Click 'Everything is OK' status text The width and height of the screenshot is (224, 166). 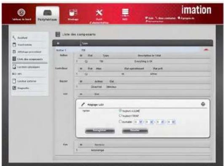point(143,61)
